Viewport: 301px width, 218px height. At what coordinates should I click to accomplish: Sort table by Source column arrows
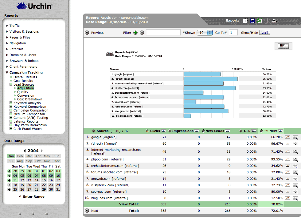(x=94, y=131)
